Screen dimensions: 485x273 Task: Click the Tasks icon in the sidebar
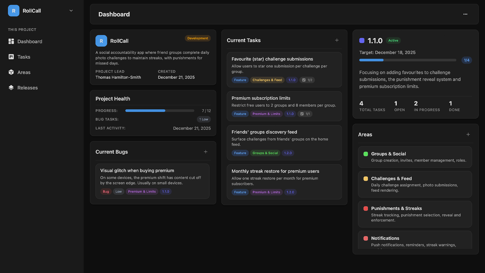(x=11, y=57)
